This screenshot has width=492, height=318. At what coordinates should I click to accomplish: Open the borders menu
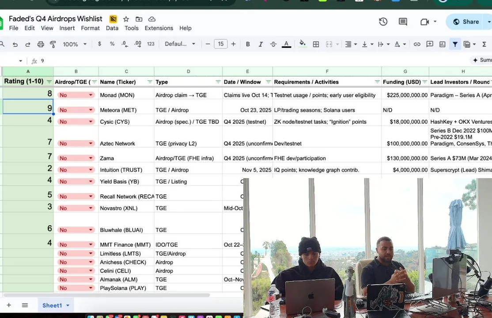tap(316, 44)
